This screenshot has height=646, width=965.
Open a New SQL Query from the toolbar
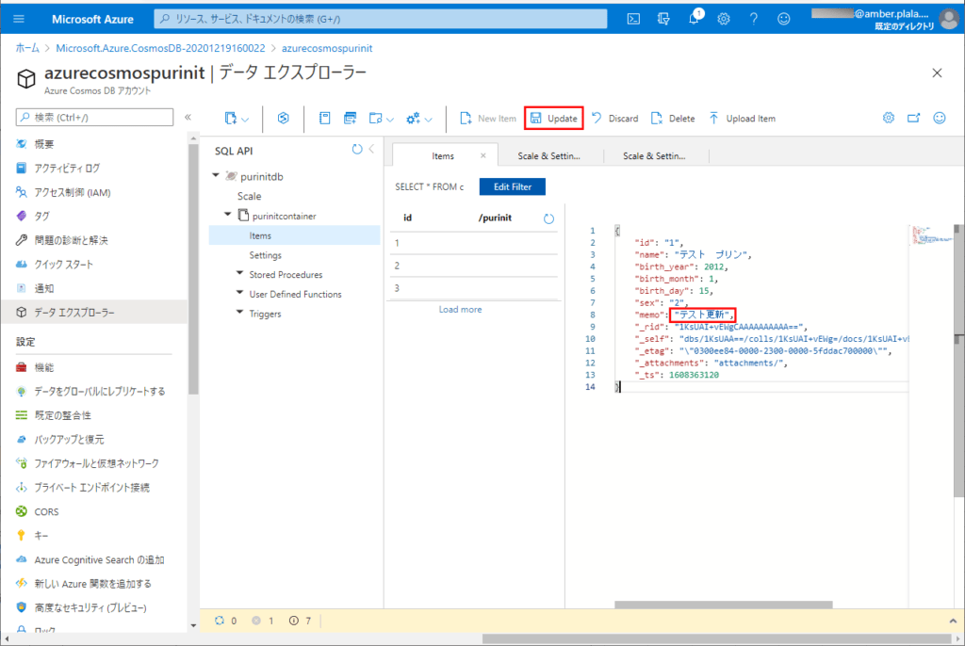click(x=349, y=118)
